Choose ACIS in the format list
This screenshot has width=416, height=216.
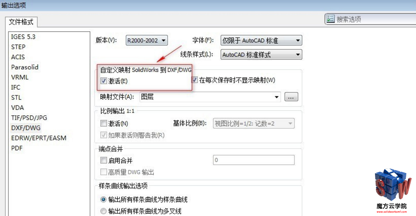tap(18, 57)
